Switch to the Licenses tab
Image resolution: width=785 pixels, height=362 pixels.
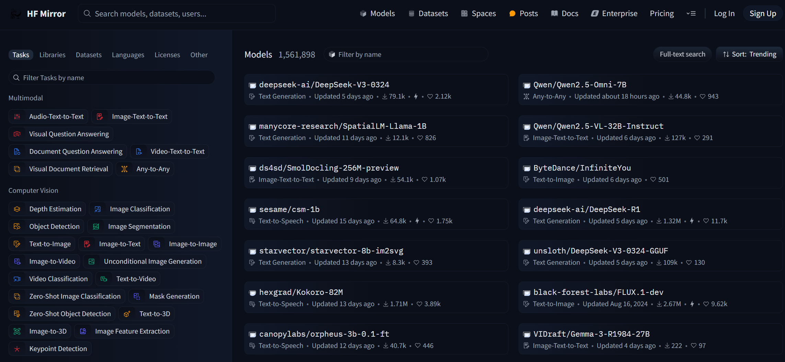(x=167, y=55)
